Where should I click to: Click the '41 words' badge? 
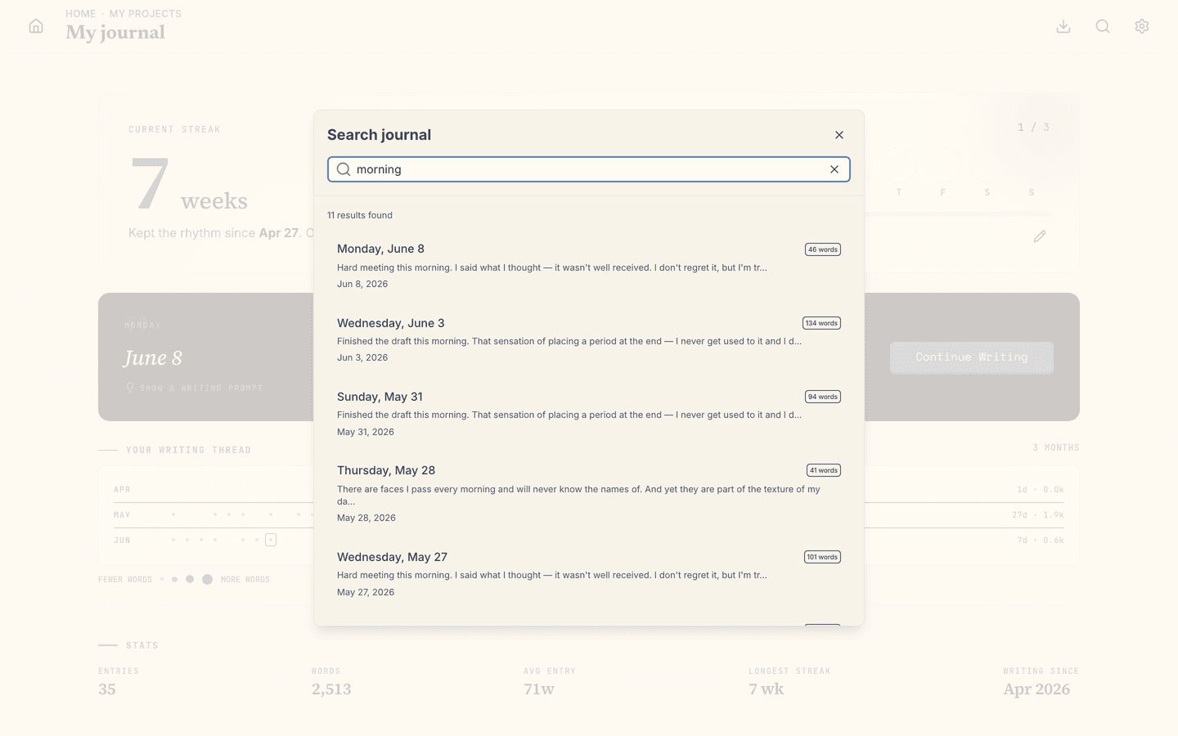[x=824, y=470]
